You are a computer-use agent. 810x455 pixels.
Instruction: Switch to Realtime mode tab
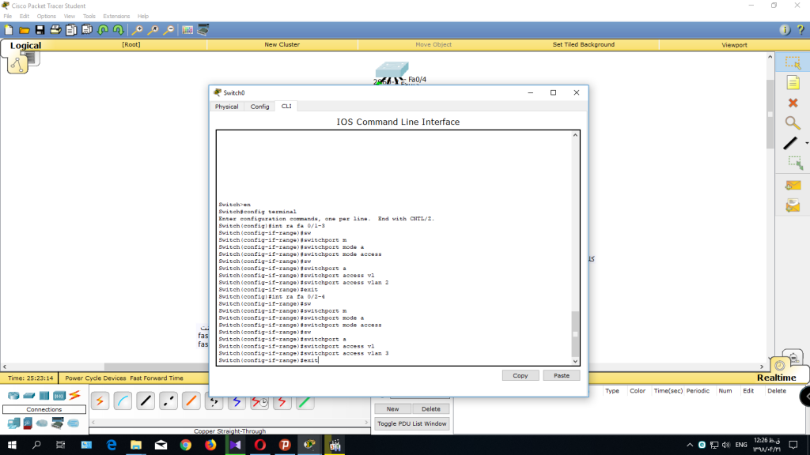click(777, 378)
